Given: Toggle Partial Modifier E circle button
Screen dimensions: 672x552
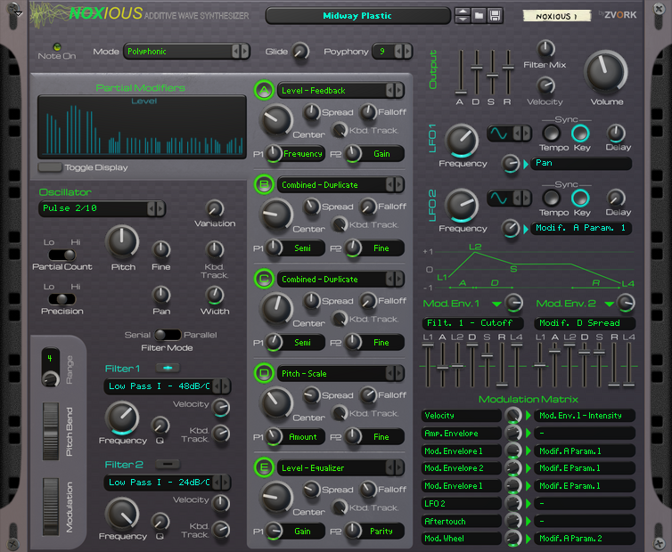Looking at the screenshot, I should [264, 467].
